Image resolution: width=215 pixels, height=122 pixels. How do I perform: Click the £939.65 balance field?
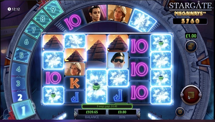92,112
